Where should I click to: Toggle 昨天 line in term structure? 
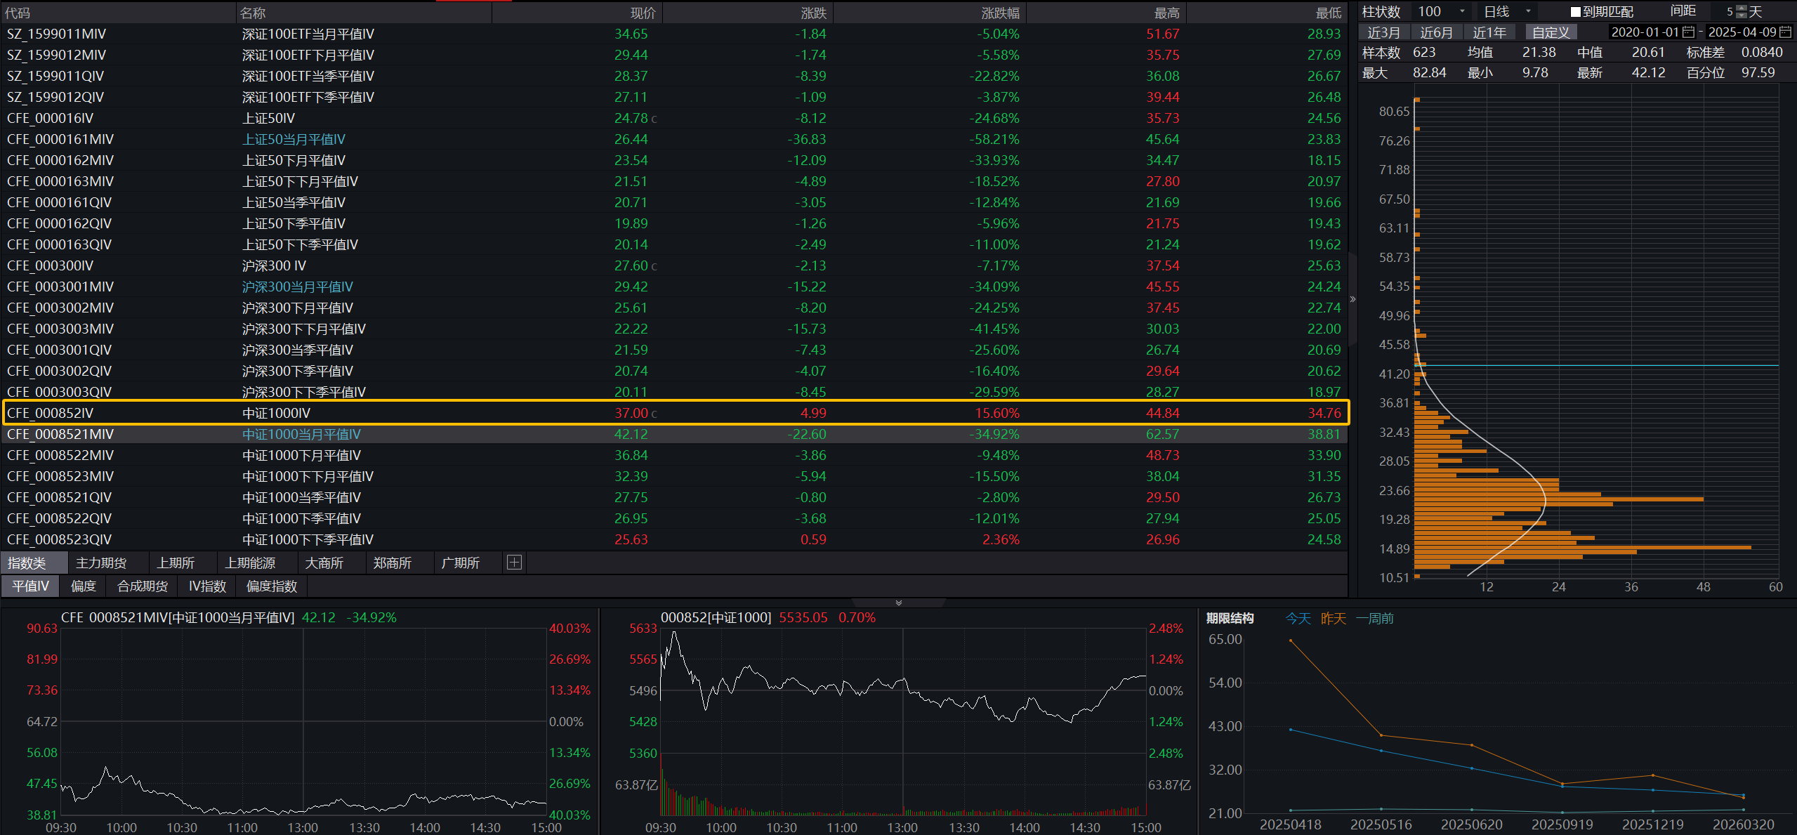(1333, 619)
